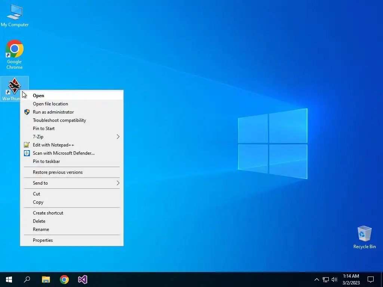
Task: Select Restore previous versions
Action: pyautogui.click(x=72, y=172)
